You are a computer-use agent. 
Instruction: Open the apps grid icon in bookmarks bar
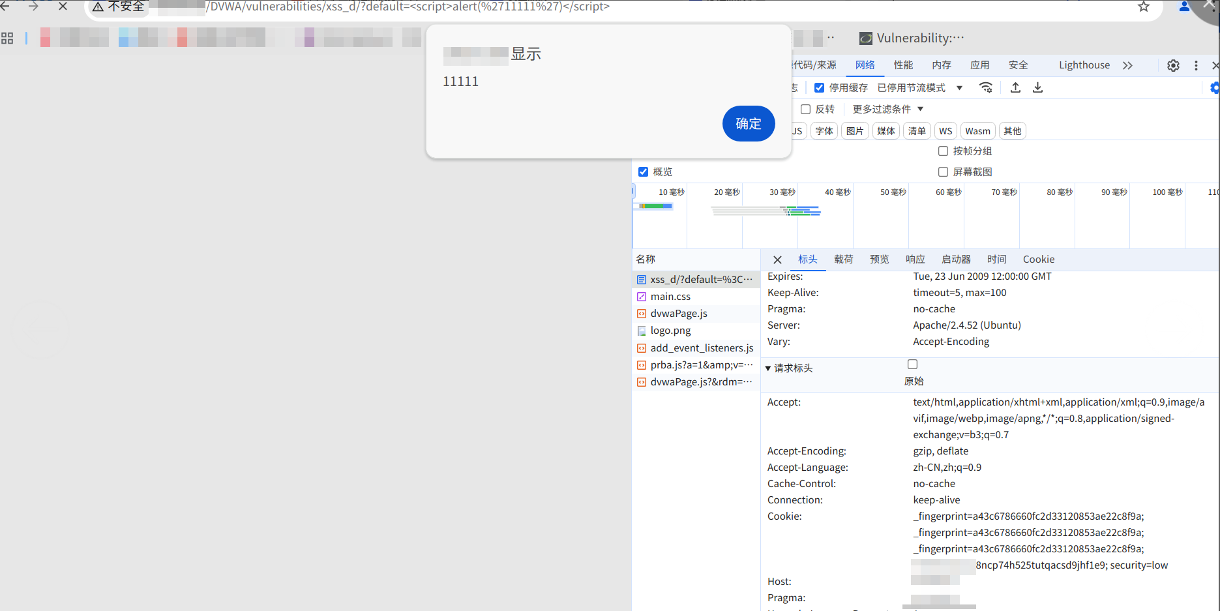pos(7,38)
